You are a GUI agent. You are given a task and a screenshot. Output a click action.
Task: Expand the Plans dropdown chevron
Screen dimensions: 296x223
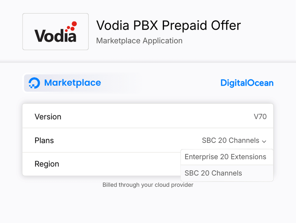point(265,141)
